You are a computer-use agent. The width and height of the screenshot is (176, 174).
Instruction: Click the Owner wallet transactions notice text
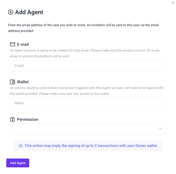(91, 146)
